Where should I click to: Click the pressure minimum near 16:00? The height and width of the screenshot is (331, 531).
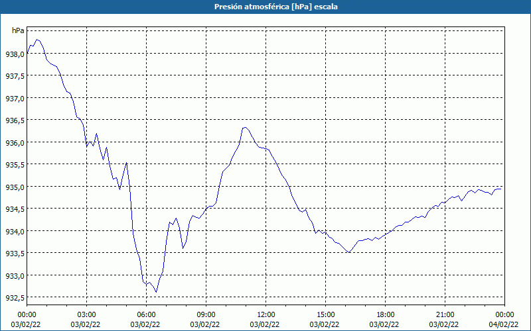[x=349, y=252]
